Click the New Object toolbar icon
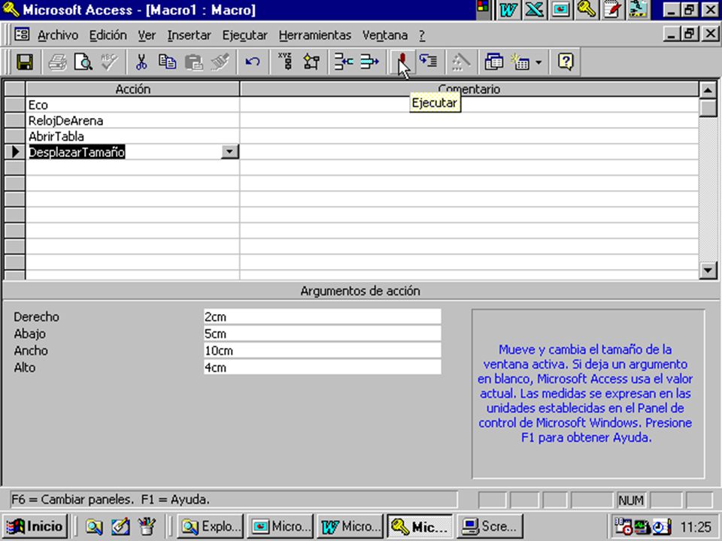 tap(520, 62)
